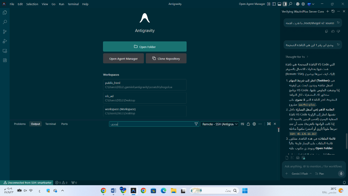
Task: Click the output filter funnel icon
Action: 196,124
